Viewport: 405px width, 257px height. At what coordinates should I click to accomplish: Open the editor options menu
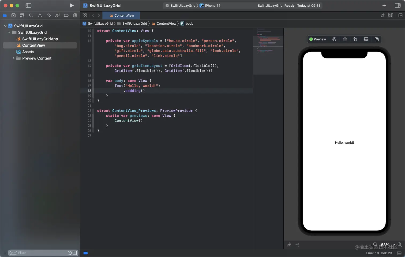[x=391, y=16]
